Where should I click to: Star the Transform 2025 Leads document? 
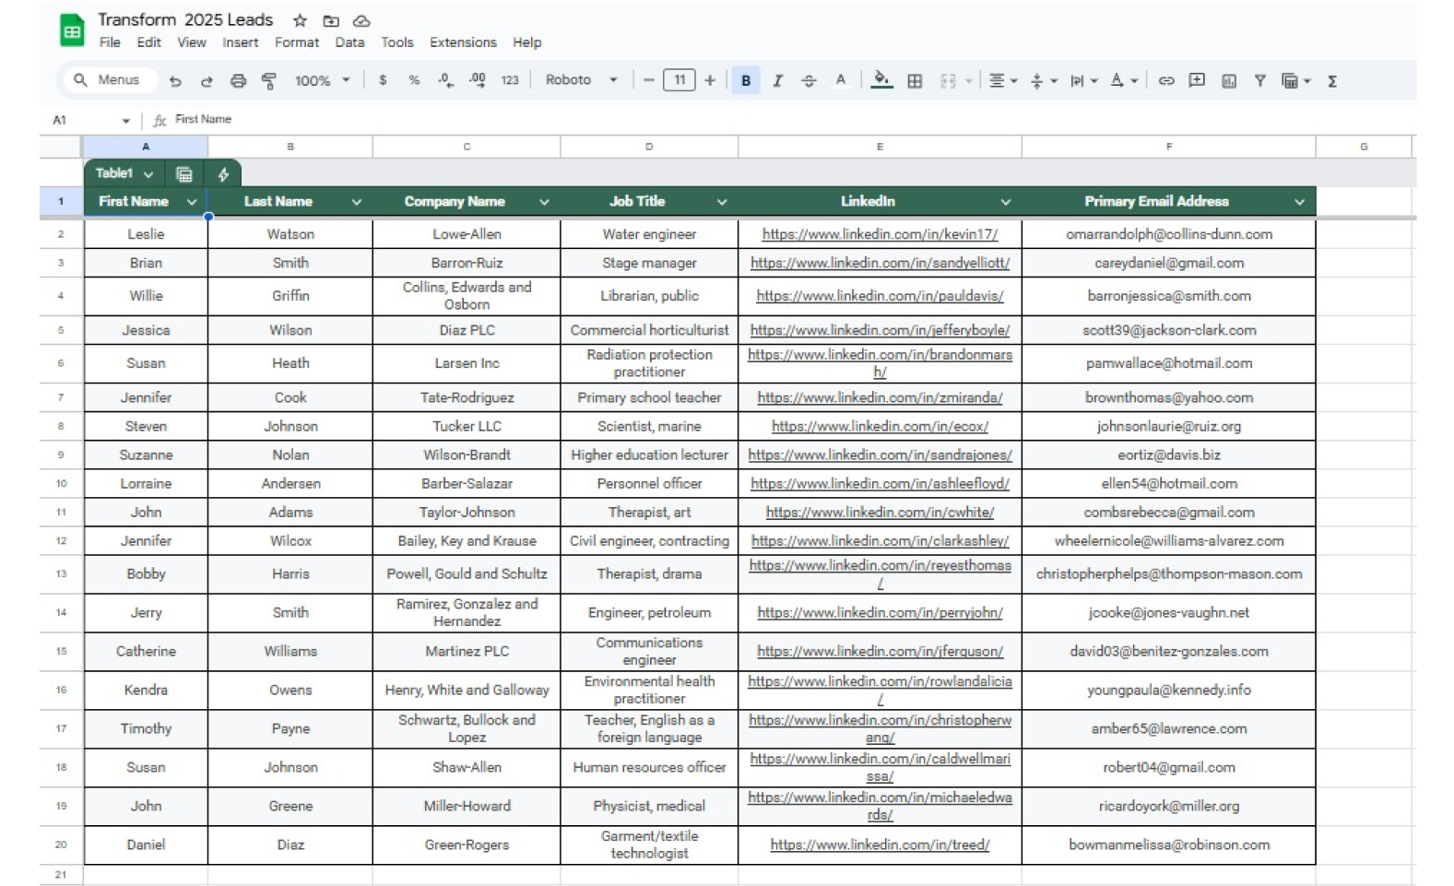[x=300, y=20]
